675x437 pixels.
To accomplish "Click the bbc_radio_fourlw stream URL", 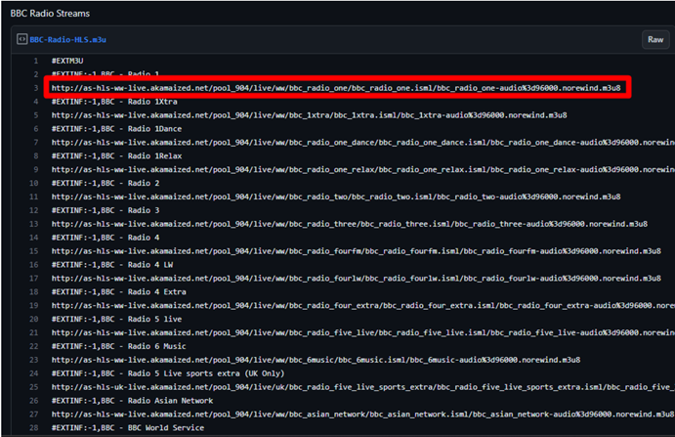I will tap(357, 278).
